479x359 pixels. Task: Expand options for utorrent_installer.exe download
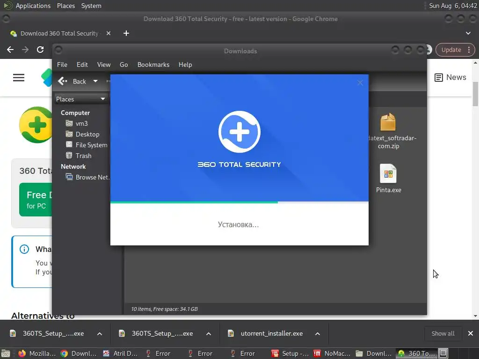(x=318, y=334)
